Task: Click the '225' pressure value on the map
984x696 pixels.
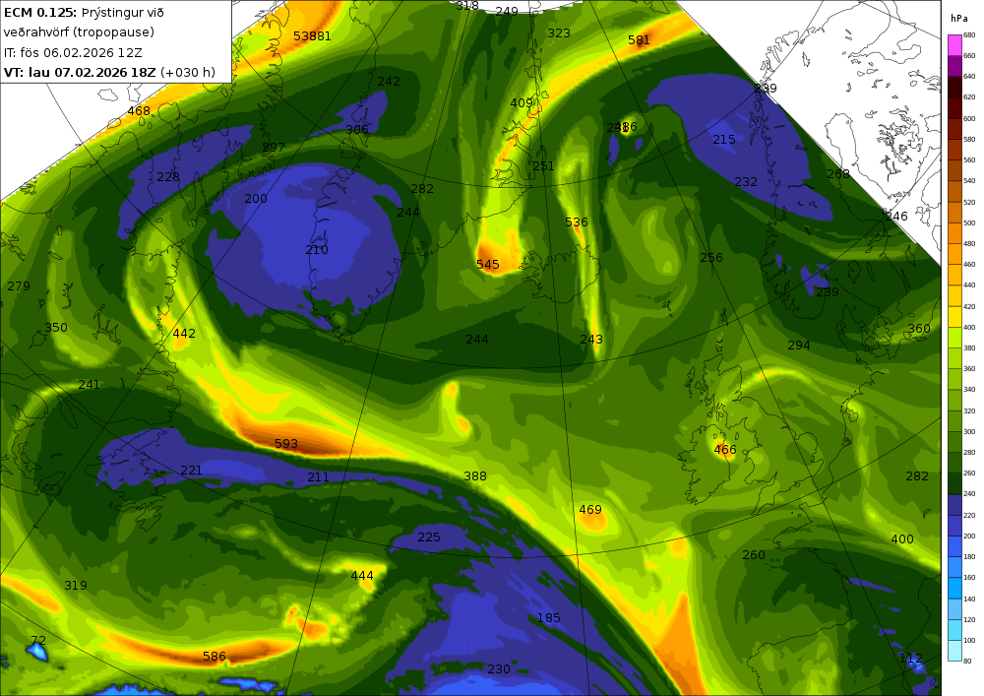Action: click(429, 538)
